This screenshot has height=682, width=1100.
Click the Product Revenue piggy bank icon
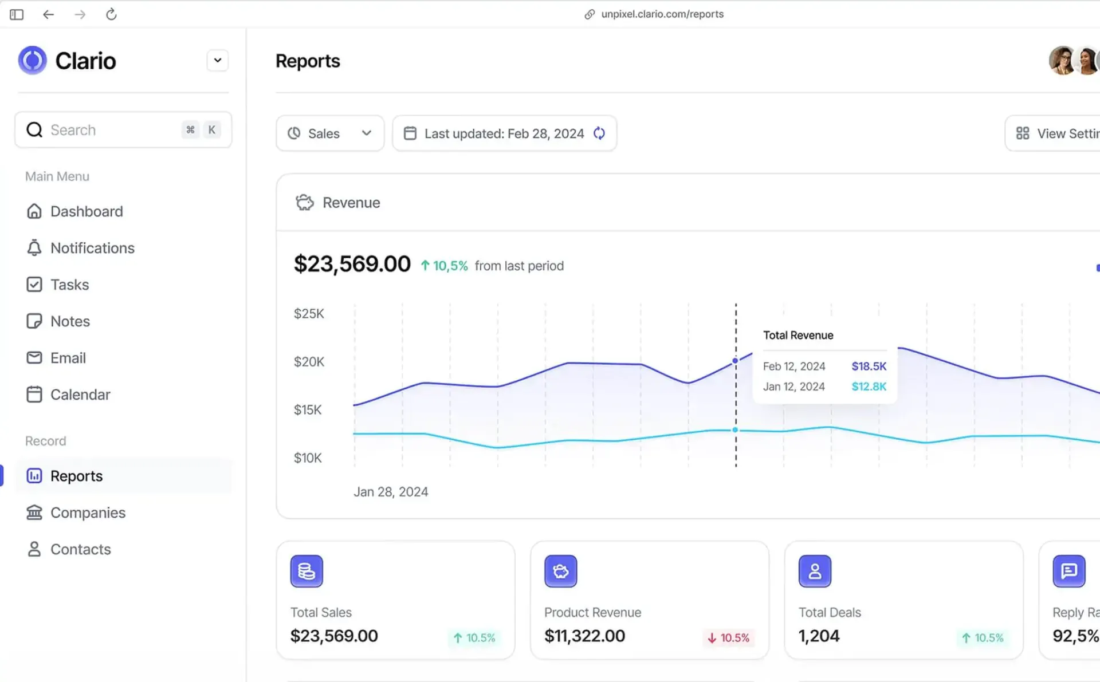[560, 571]
